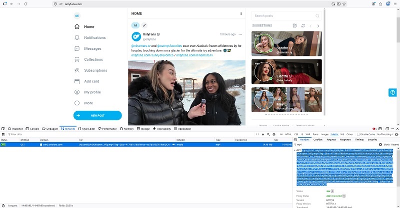The image size is (400, 208).
Task: Open the @ninamars.tv mention link
Action: click(141, 46)
